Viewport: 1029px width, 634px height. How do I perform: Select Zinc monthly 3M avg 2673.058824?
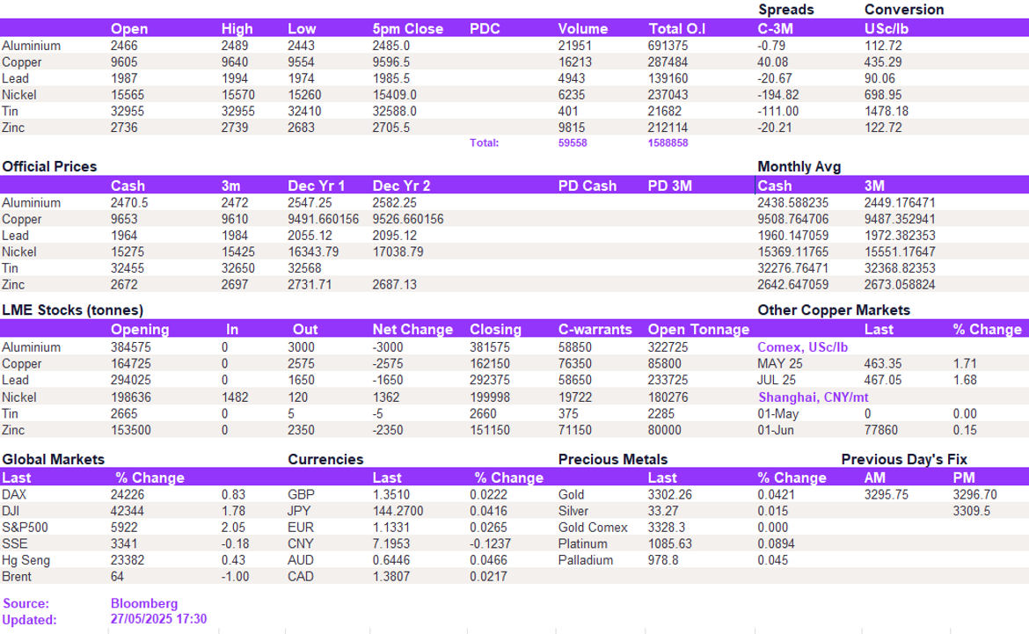pyautogui.click(x=899, y=285)
